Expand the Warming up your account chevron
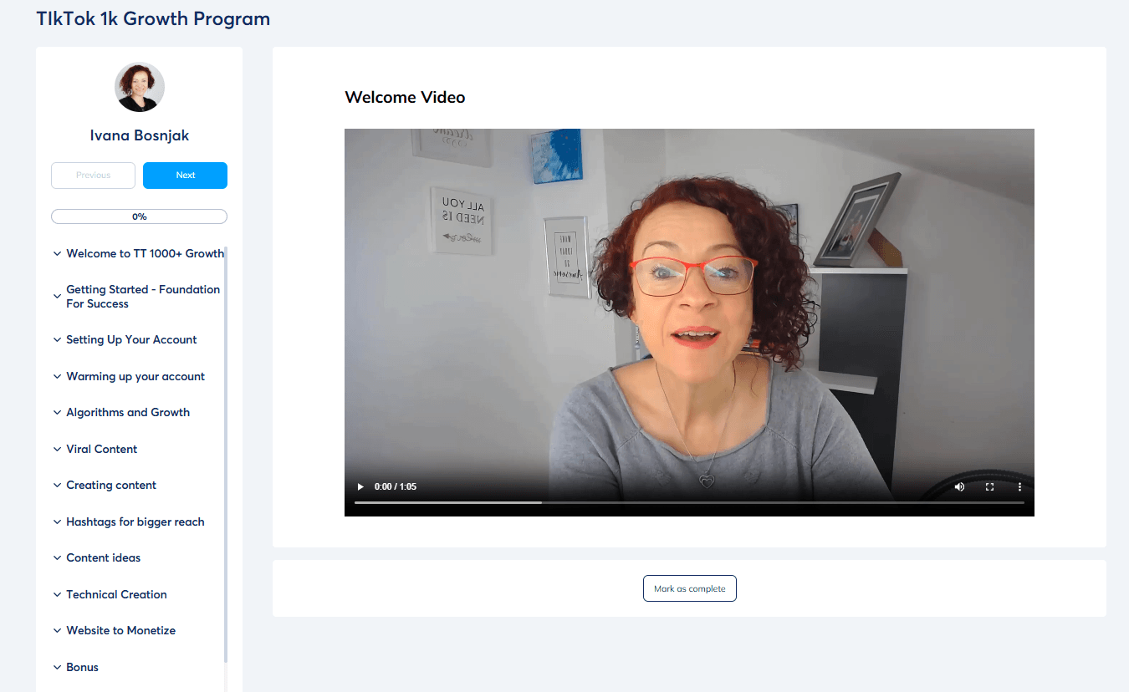 click(x=58, y=377)
